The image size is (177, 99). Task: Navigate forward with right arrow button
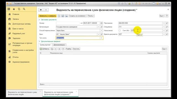pyautogui.click(x=46, y=10)
